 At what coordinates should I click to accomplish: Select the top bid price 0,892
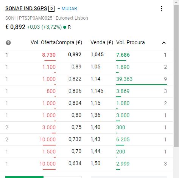75,54
